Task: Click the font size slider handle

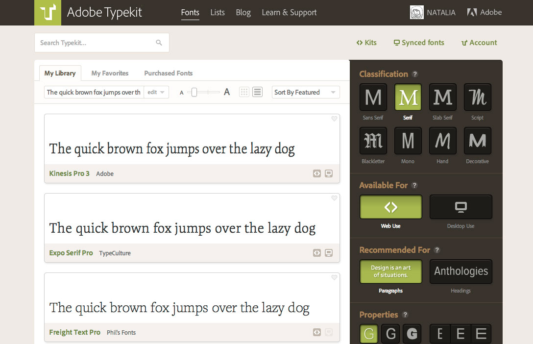Action: coord(194,92)
